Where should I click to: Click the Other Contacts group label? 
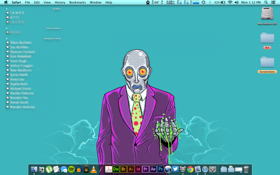click(53, 28)
